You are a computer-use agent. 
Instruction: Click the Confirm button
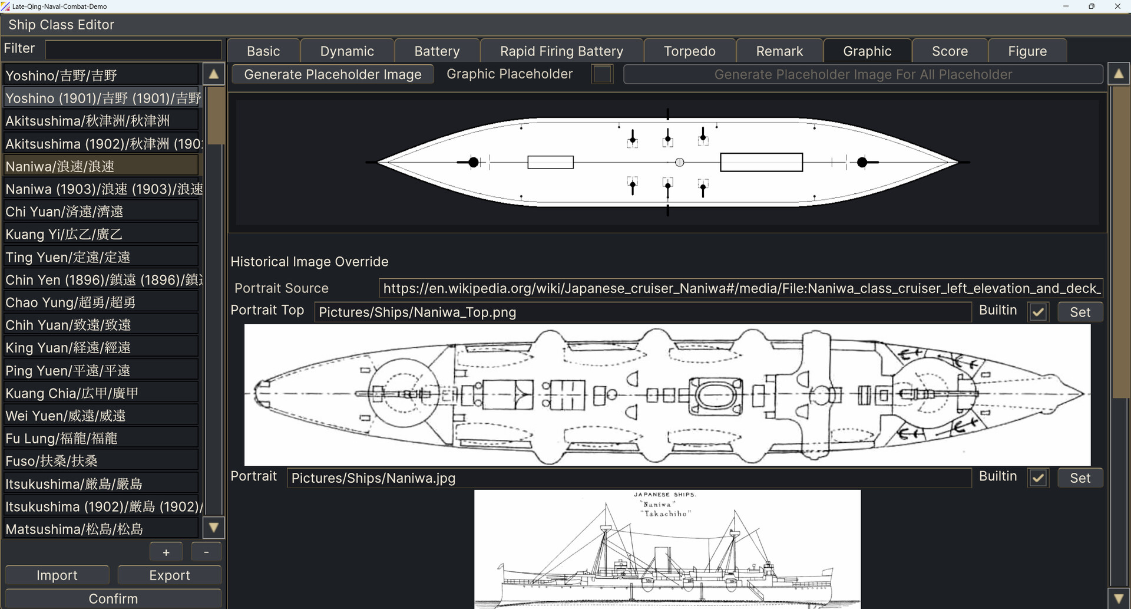pos(113,598)
